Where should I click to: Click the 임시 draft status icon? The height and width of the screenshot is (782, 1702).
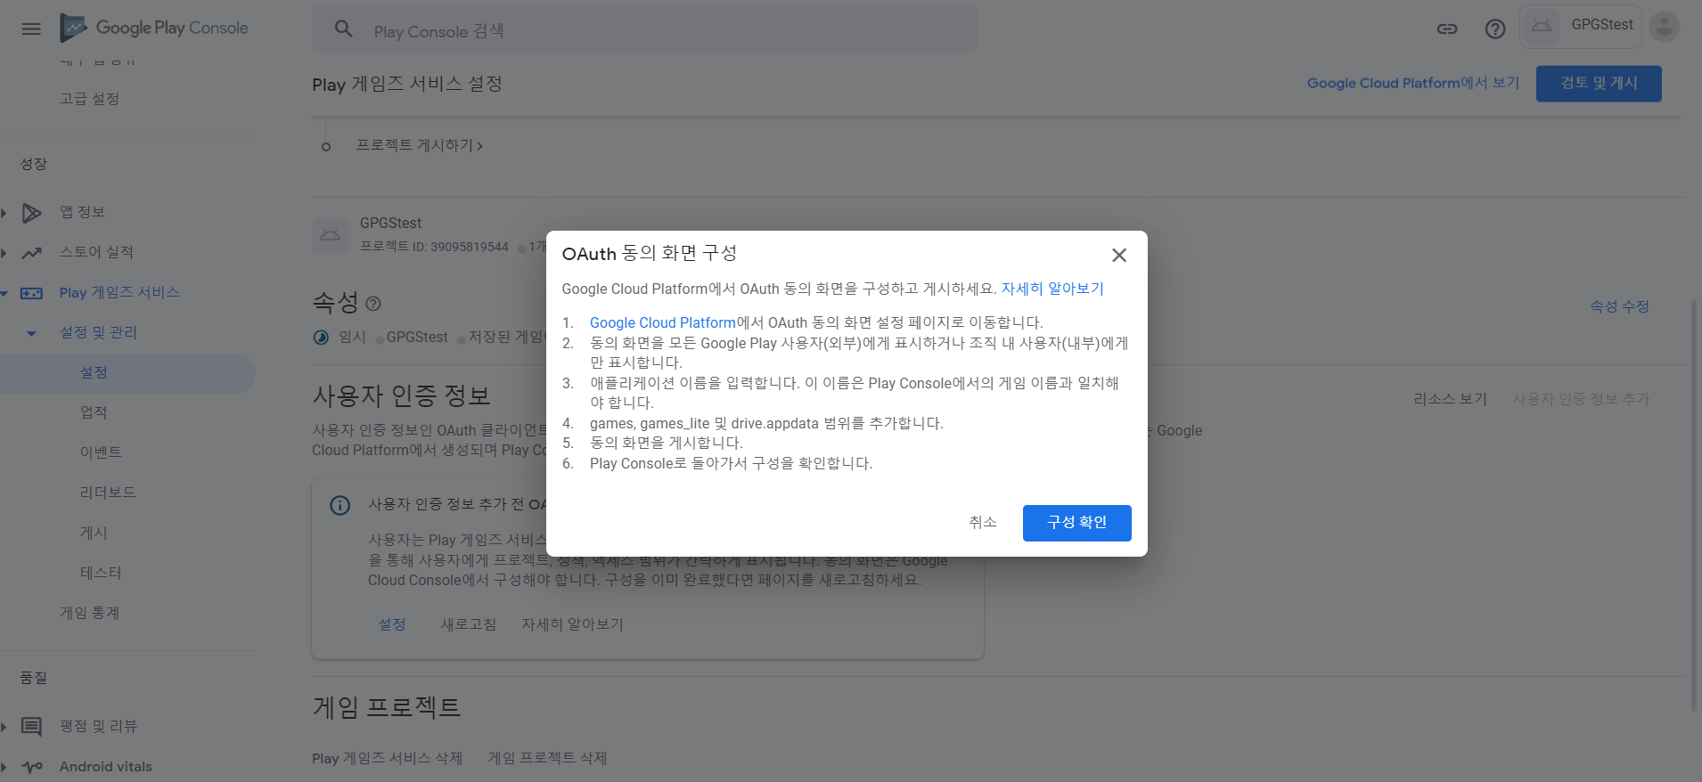pyautogui.click(x=322, y=338)
